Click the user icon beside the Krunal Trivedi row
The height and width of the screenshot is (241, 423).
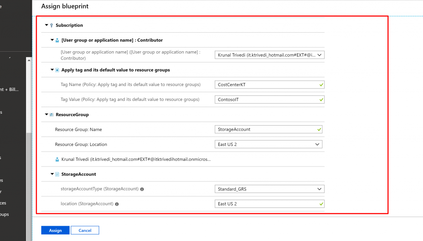click(x=57, y=159)
